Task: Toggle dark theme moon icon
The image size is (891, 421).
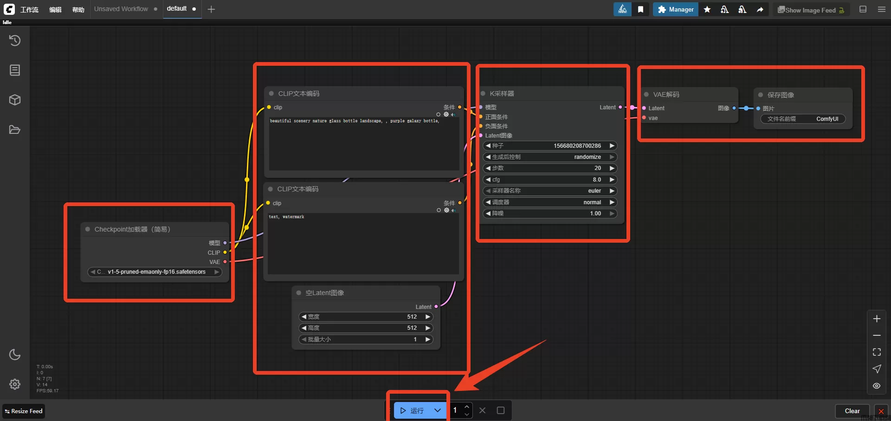Action: 15,355
